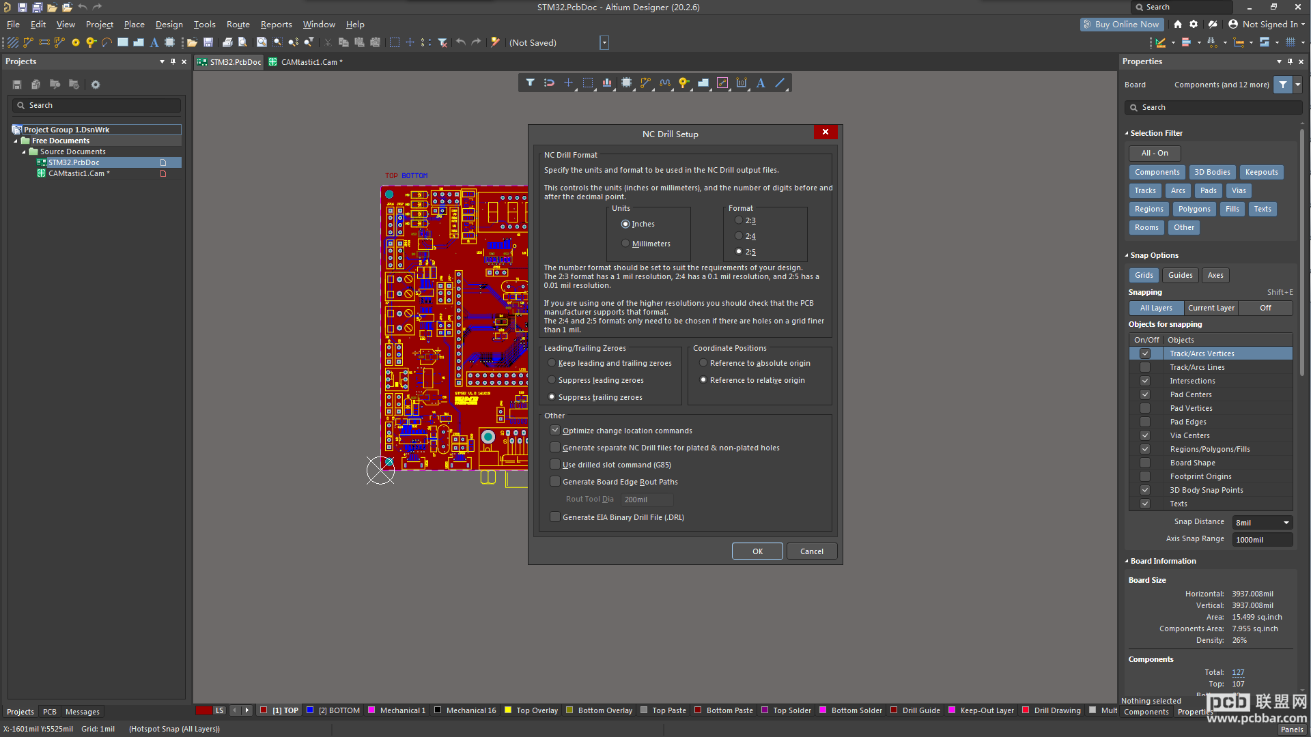Click the Save floppy disk icon in main toolbar
The image size is (1311, 737).
[x=208, y=42]
